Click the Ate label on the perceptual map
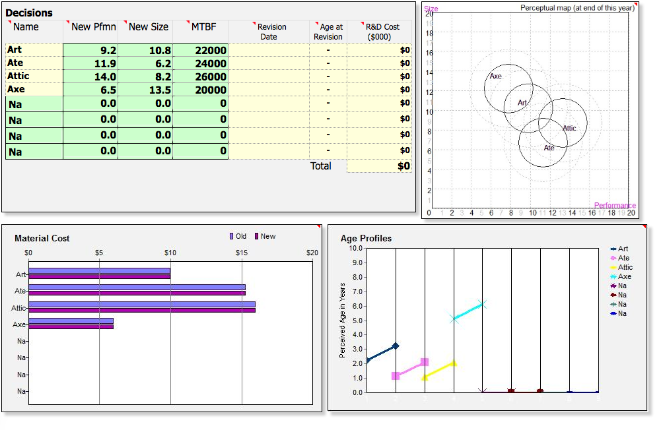The width and height of the screenshot is (665, 430). pyautogui.click(x=549, y=148)
